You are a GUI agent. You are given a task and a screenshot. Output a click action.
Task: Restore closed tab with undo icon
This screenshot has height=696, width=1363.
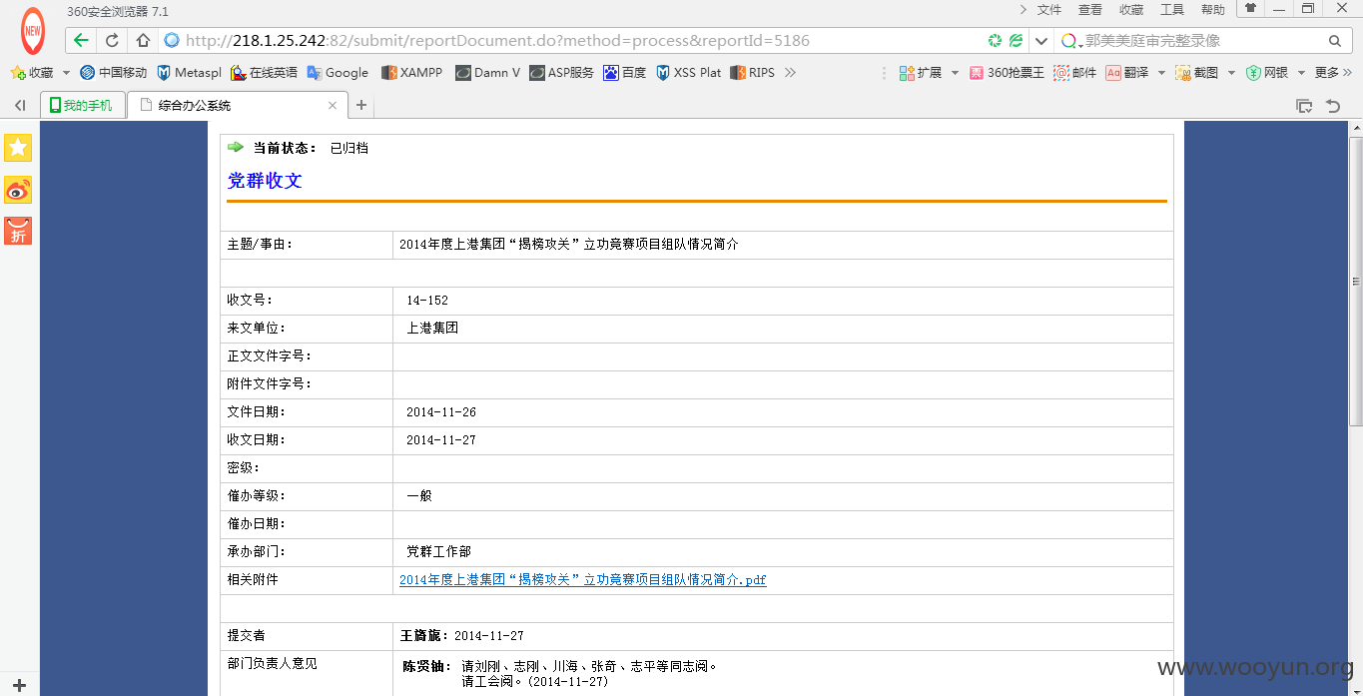[1333, 105]
